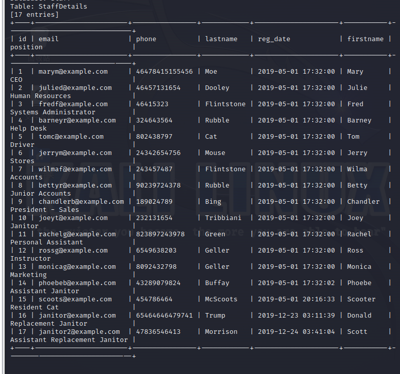This screenshot has width=400, height=374.
Task: Click fredf@example.com in the table
Action: tap(73, 104)
